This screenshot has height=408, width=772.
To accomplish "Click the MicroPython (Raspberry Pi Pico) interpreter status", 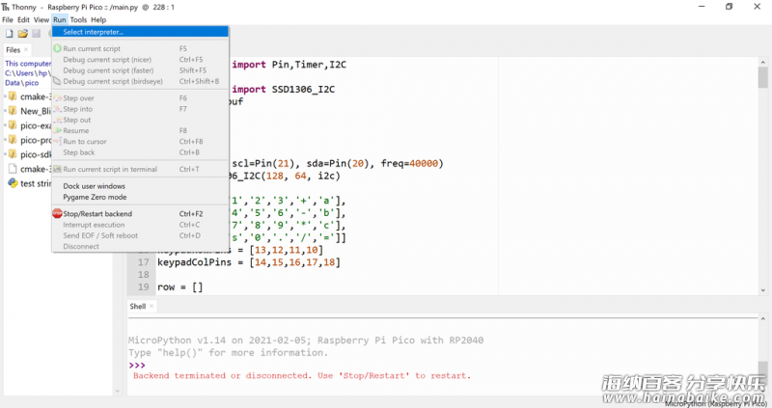I will pos(715,404).
